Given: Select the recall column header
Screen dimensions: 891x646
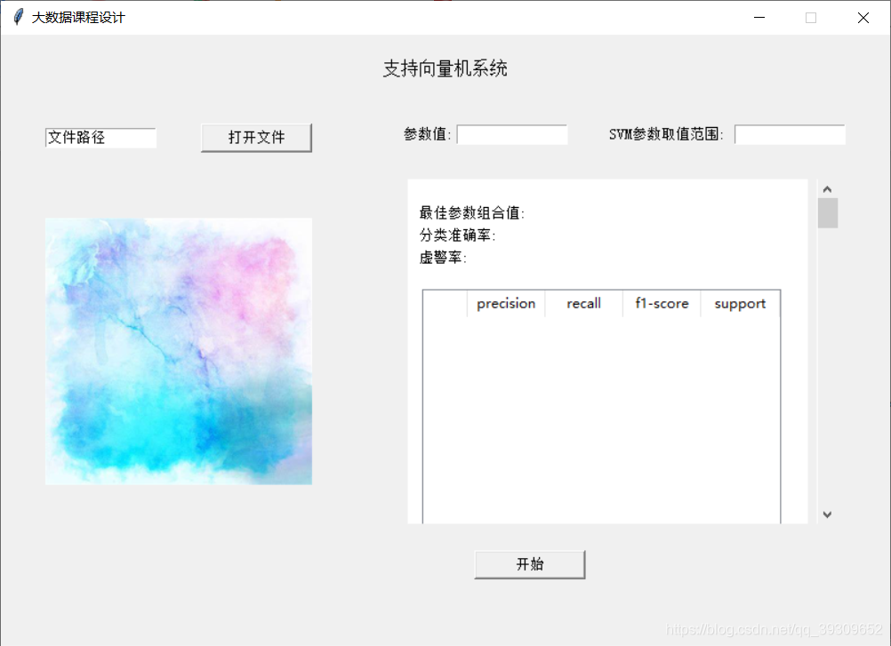Looking at the screenshot, I should coord(583,303).
